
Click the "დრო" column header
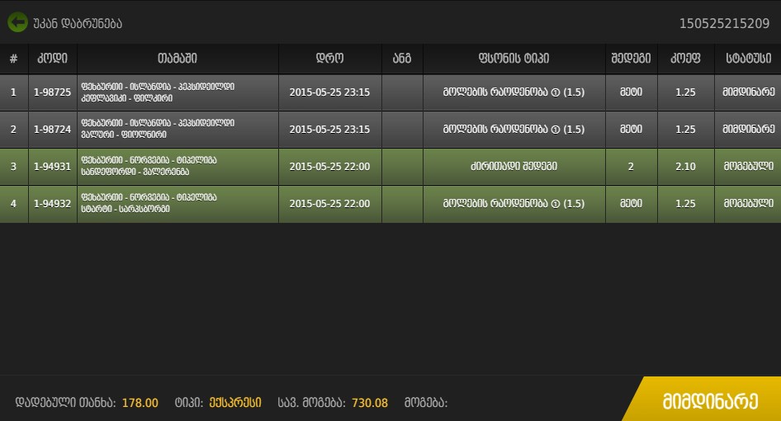[329, 59]
